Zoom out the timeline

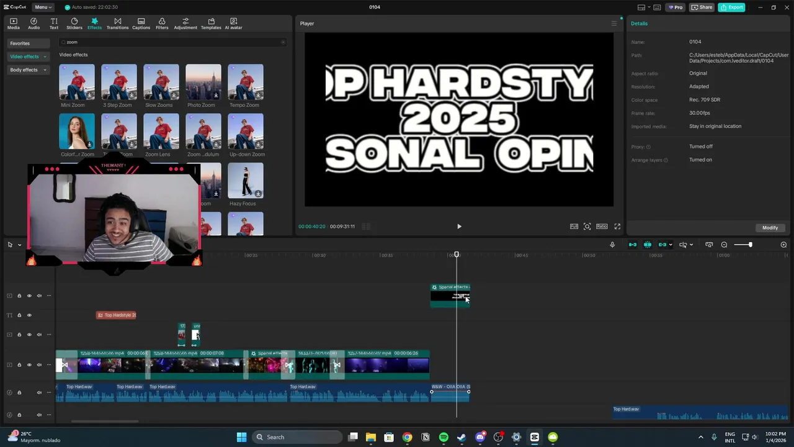724,245
